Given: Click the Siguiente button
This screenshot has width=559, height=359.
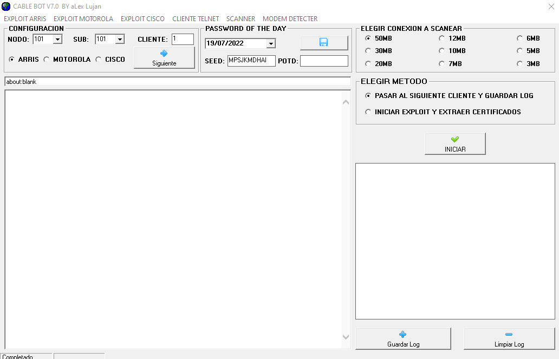Looking at the screenshot, I should (164, 58).
